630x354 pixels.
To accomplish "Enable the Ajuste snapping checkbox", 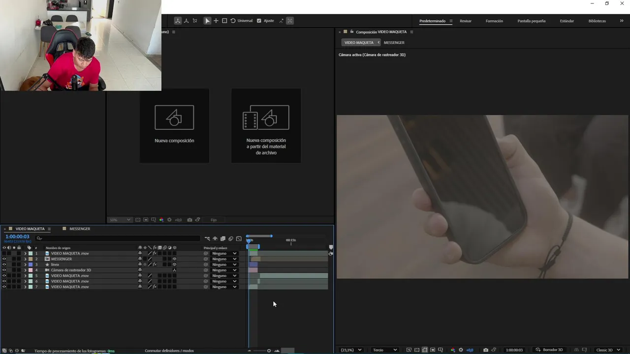I will [x=259, y=21].
